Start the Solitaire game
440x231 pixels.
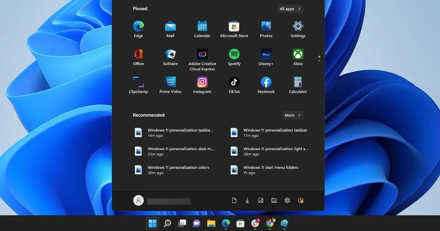[170, 57]
